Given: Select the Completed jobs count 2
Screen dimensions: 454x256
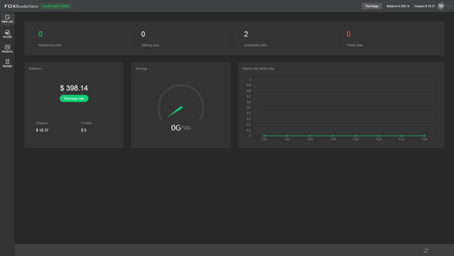Looking at the screenshot, I should 246,34.
